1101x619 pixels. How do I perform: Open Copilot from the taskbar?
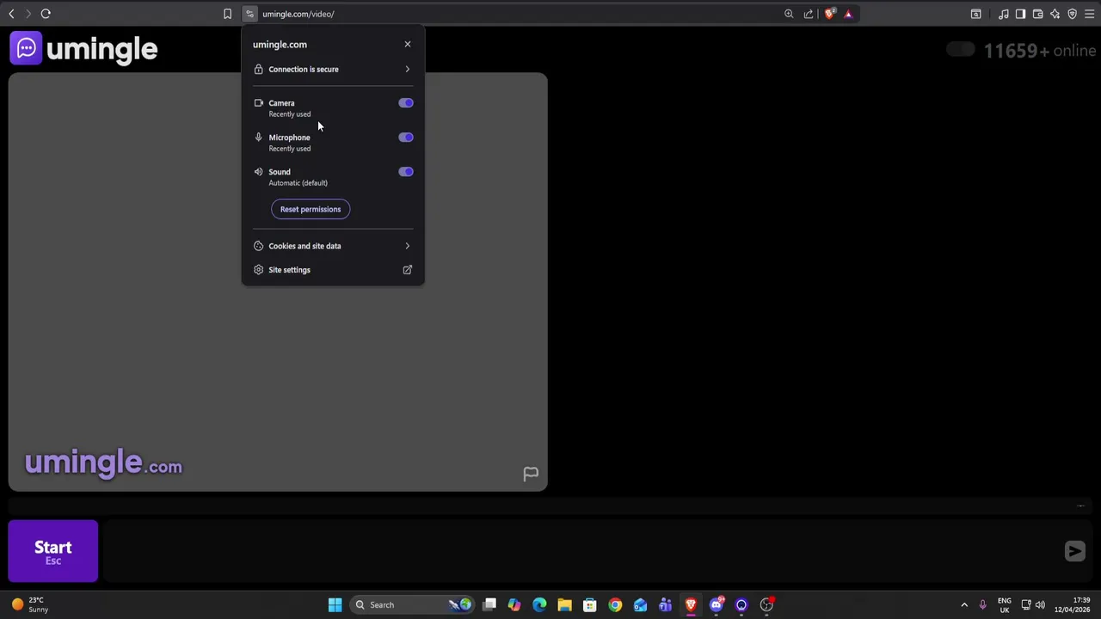514,604
